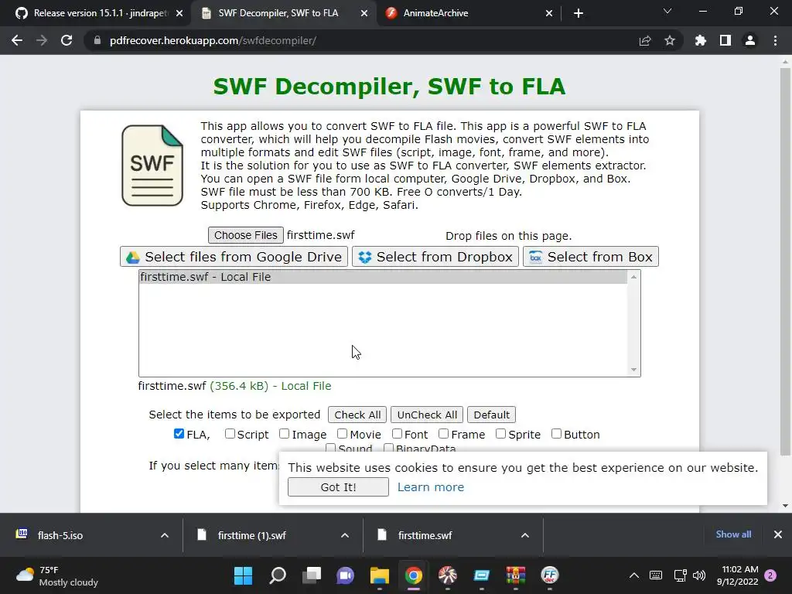The height and width of the screenshot is (594, 792).
Task: Click the SWF file logo image
Action: (152, 166)
